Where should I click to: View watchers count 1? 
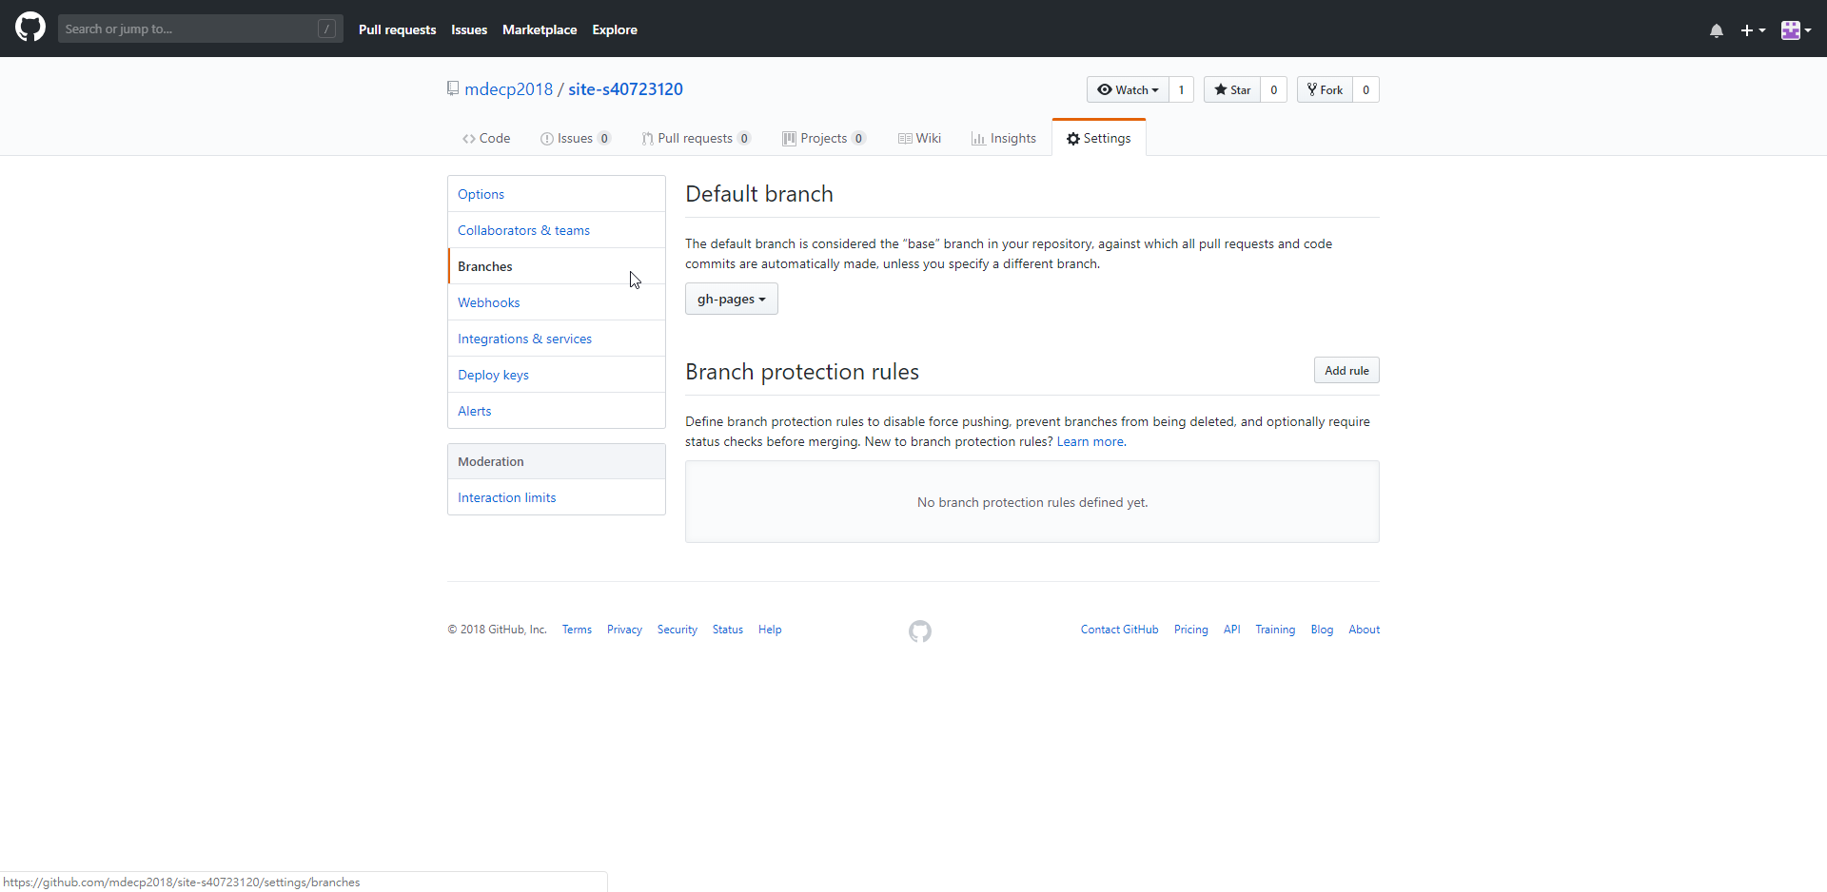click(x=1181, y=89)
